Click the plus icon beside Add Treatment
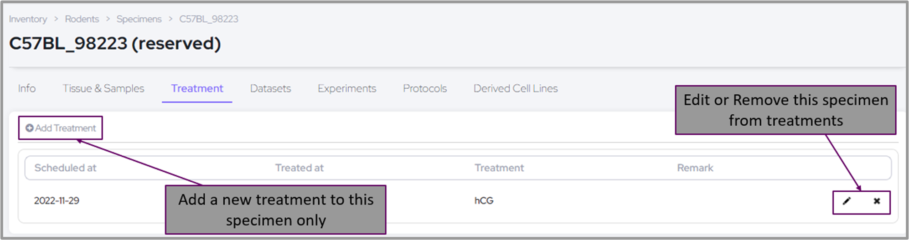 [x=30, y=128]
